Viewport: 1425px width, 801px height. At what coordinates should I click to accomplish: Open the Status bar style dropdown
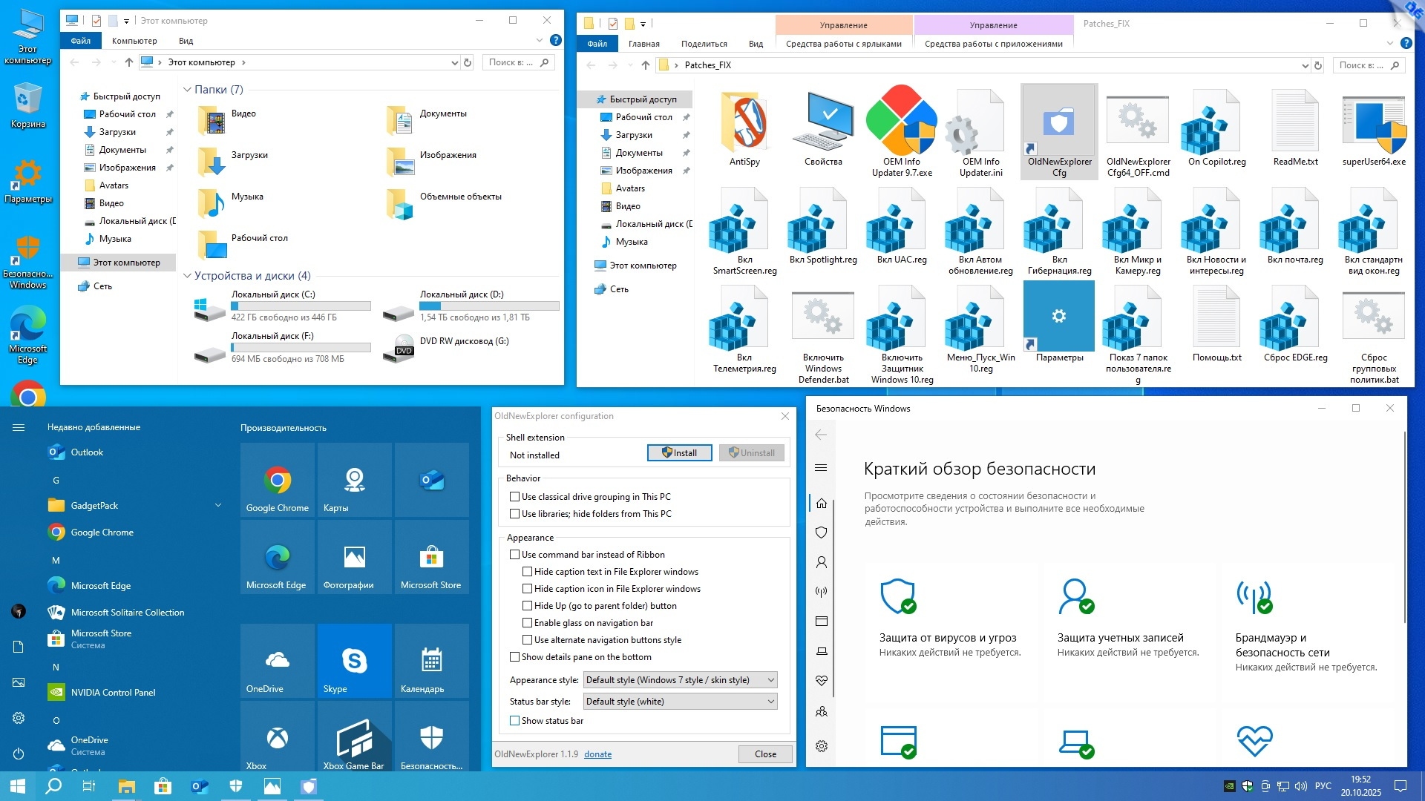coord(680,702)
